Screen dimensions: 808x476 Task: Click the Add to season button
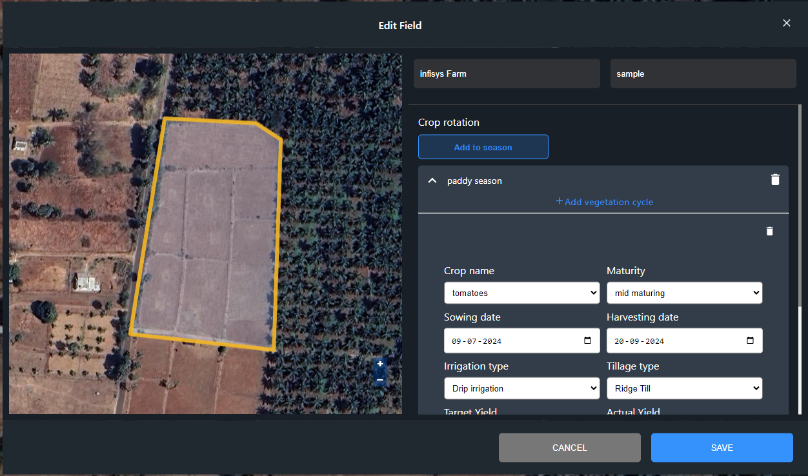[483, 147]
